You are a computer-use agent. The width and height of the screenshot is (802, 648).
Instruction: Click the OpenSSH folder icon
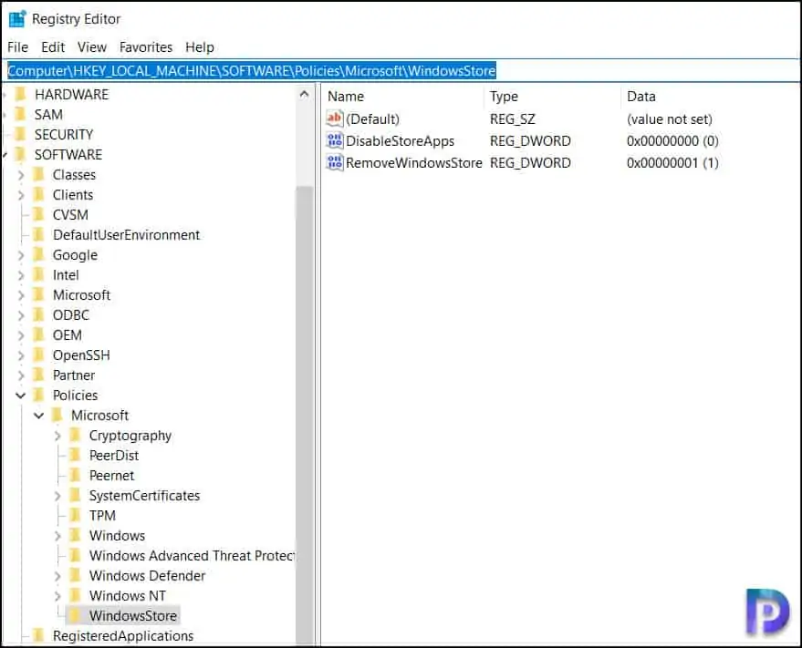click(39, 355)
